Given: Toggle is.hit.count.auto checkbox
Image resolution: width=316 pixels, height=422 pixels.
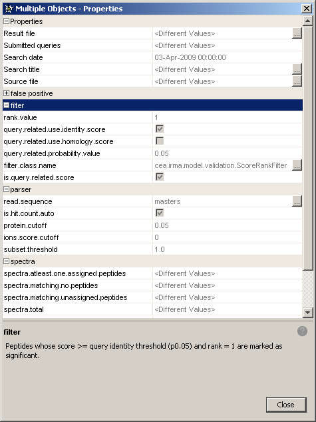Looking at the screenshot, I should point(160,213).
